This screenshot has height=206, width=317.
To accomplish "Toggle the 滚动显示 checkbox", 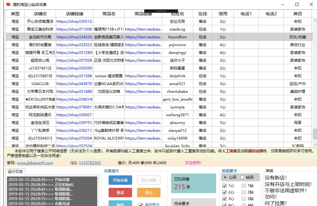I will coord(141,205).
